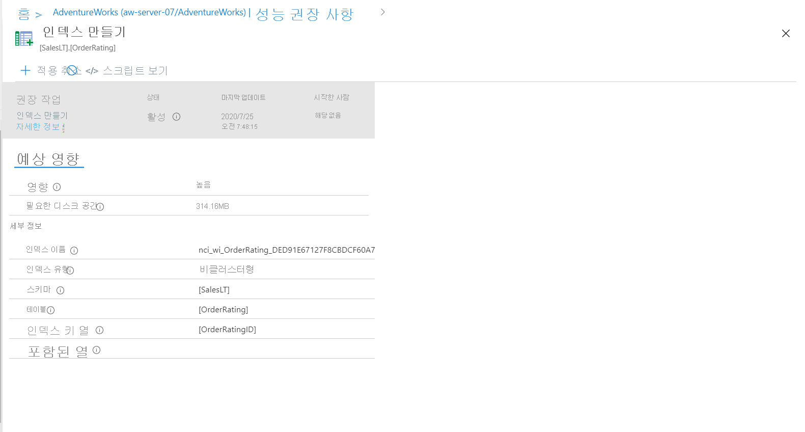Click index name nci_wi_OrderRating value
This screenshot has height=432, width=805.
(287, 250)
